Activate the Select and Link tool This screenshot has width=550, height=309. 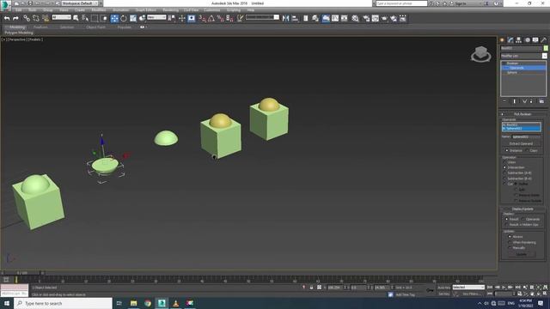[x=27, y=19]
